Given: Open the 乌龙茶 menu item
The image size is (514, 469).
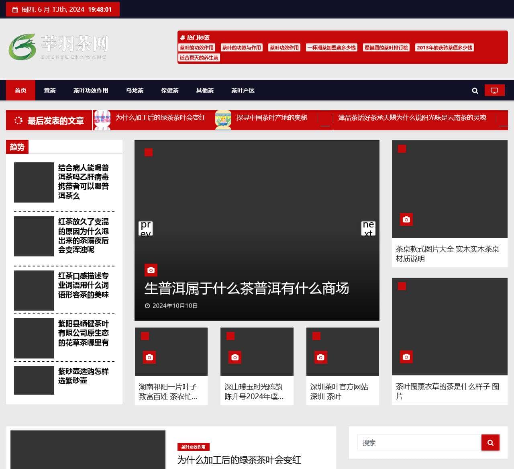Looking at the screenshot, I should point(135,90).
